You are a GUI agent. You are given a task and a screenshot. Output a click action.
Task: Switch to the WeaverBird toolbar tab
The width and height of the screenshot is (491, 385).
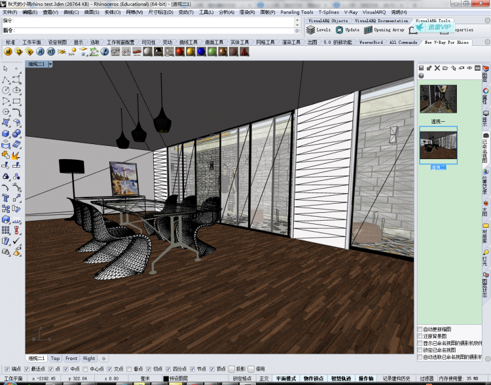point(371,43)
